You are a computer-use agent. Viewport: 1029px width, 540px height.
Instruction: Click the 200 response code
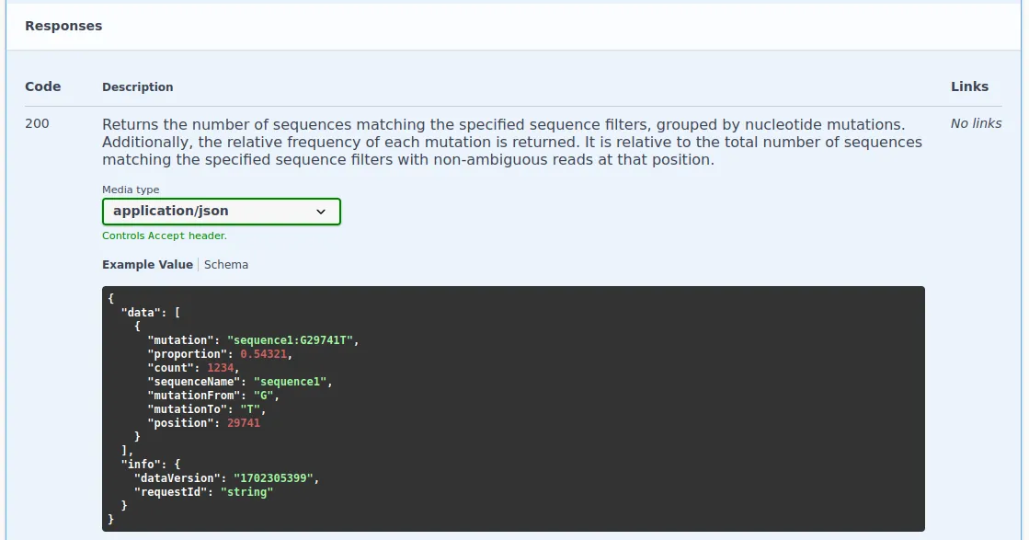click(x=37, y=123)
